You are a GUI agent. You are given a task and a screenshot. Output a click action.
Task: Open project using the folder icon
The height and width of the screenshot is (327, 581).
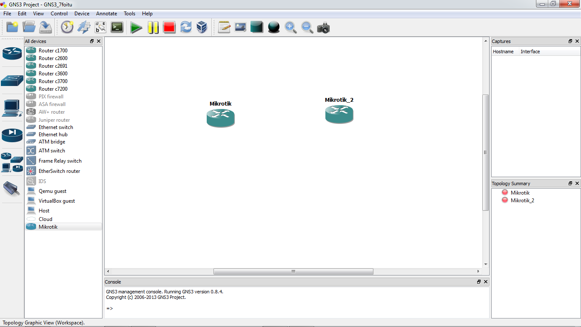[x=29, y=27]
